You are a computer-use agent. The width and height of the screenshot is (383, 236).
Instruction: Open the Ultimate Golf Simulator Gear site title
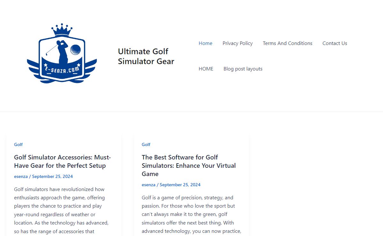click(x=146, y=56)
